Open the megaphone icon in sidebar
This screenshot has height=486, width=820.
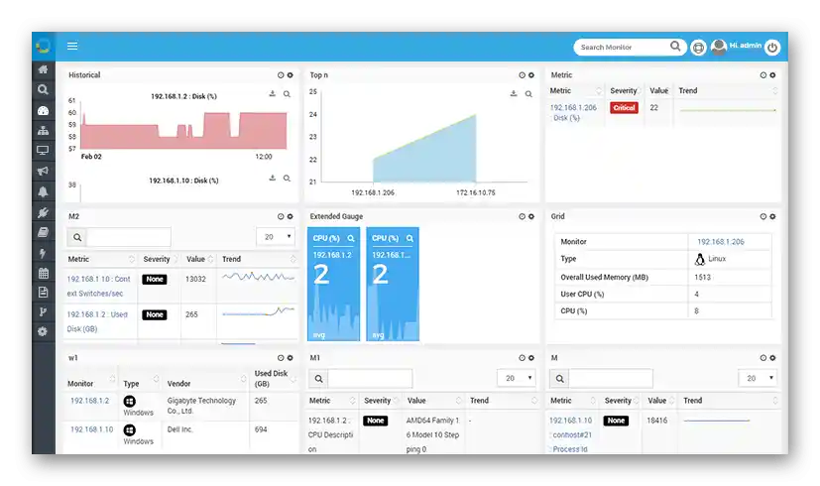(43, 171)
